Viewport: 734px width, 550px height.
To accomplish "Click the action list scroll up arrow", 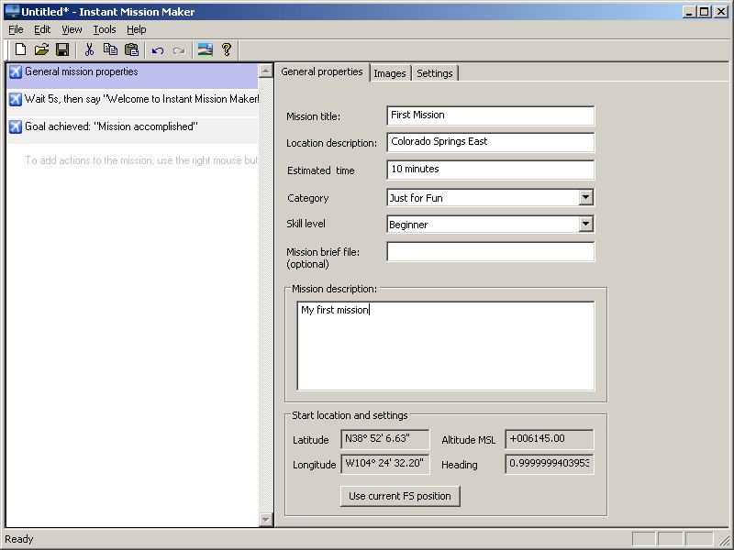I will point(266,71).
